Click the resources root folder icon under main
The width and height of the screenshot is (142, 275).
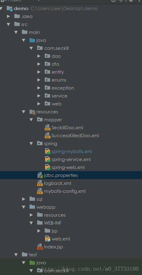click(x=33, y=112)
